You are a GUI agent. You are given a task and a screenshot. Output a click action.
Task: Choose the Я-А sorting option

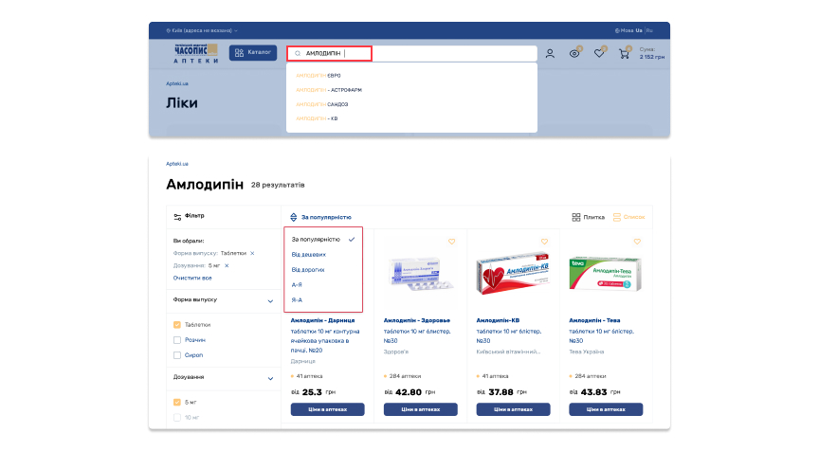pos(297,299)
